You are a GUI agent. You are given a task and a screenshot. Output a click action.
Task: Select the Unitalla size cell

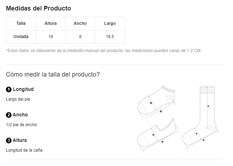(x=21, y=37)
